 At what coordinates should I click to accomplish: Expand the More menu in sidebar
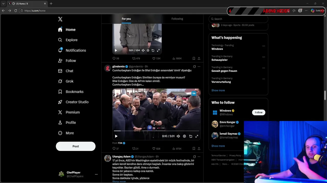point(66,133)
